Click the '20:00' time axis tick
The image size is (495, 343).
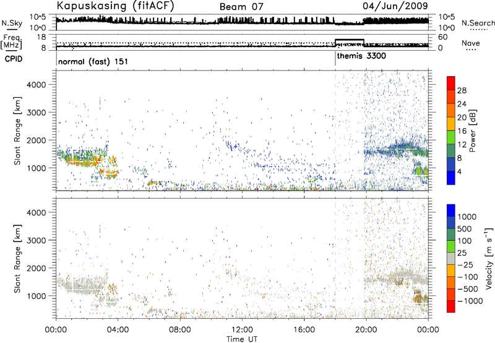pyautogui.click(x=366, y=330)
